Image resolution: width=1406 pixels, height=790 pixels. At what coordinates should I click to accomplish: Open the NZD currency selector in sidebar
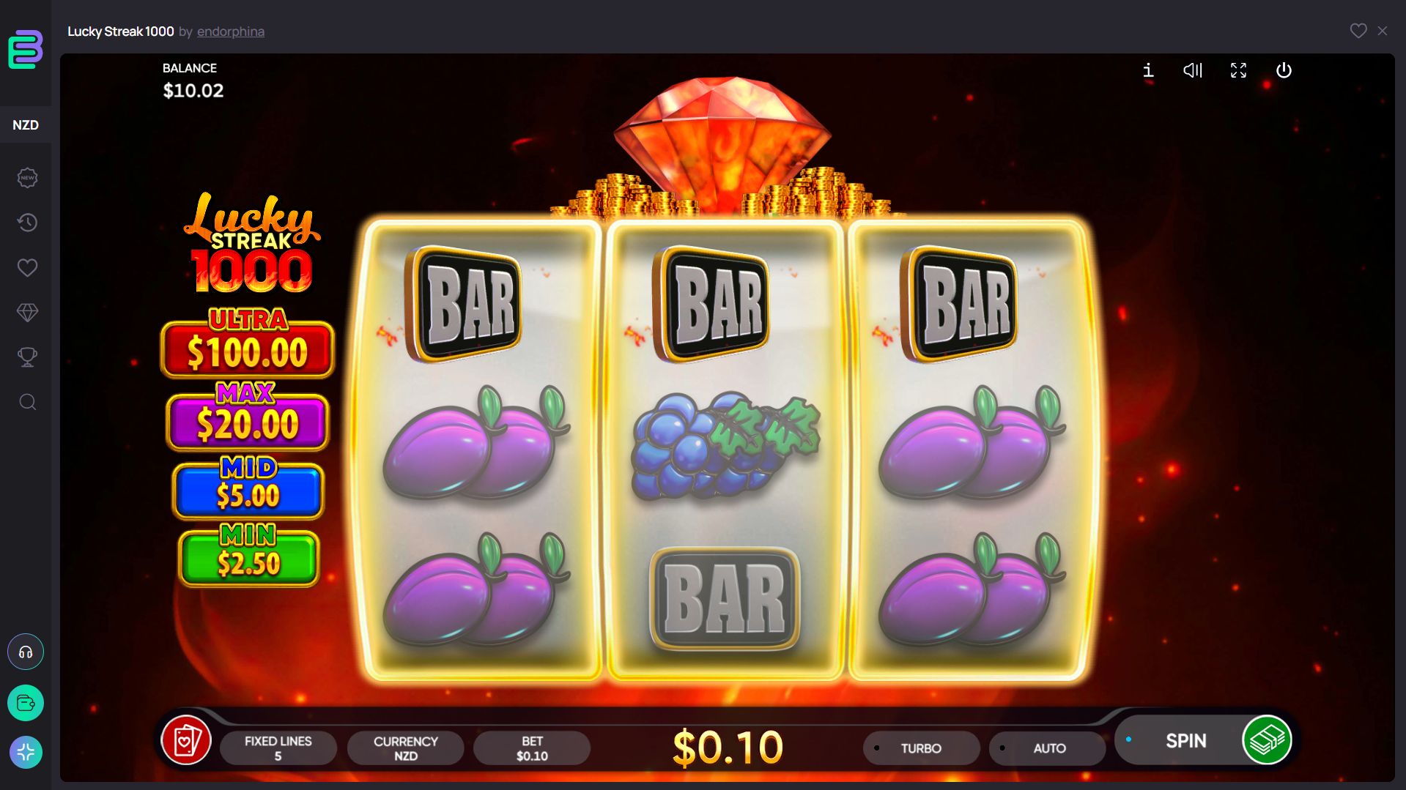tap(26, 125)
